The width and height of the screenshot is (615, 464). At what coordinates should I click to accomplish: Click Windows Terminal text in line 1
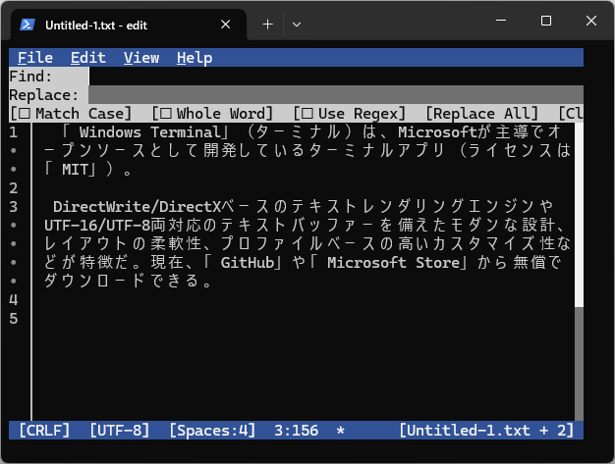pyautogui.click(x=150, y=132)
